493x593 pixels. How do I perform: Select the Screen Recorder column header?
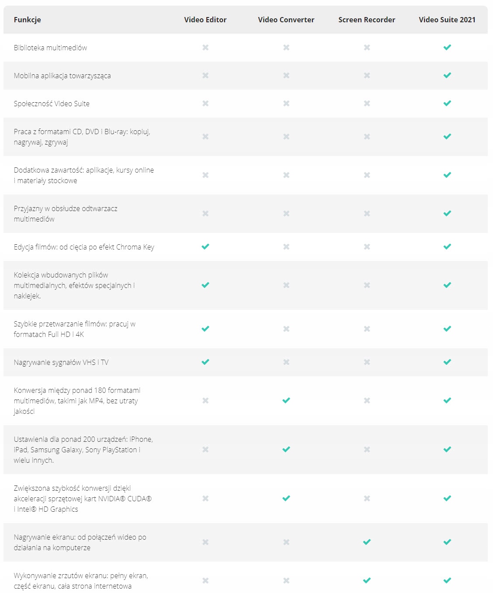click(x=367, y=20)
